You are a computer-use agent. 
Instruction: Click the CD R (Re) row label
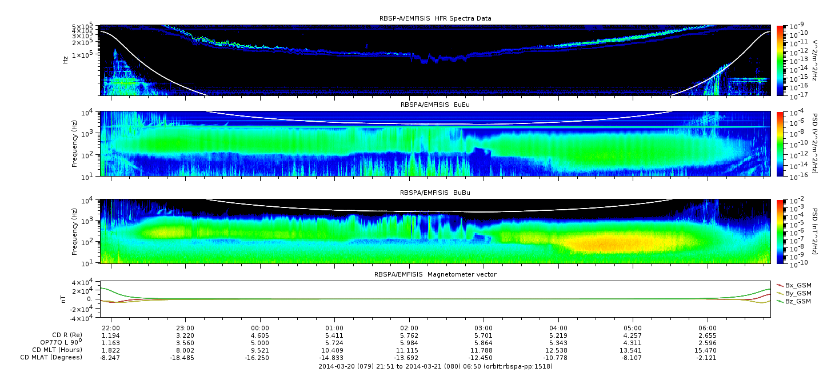(65, 335)
